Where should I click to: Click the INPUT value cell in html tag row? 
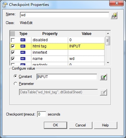86,46
